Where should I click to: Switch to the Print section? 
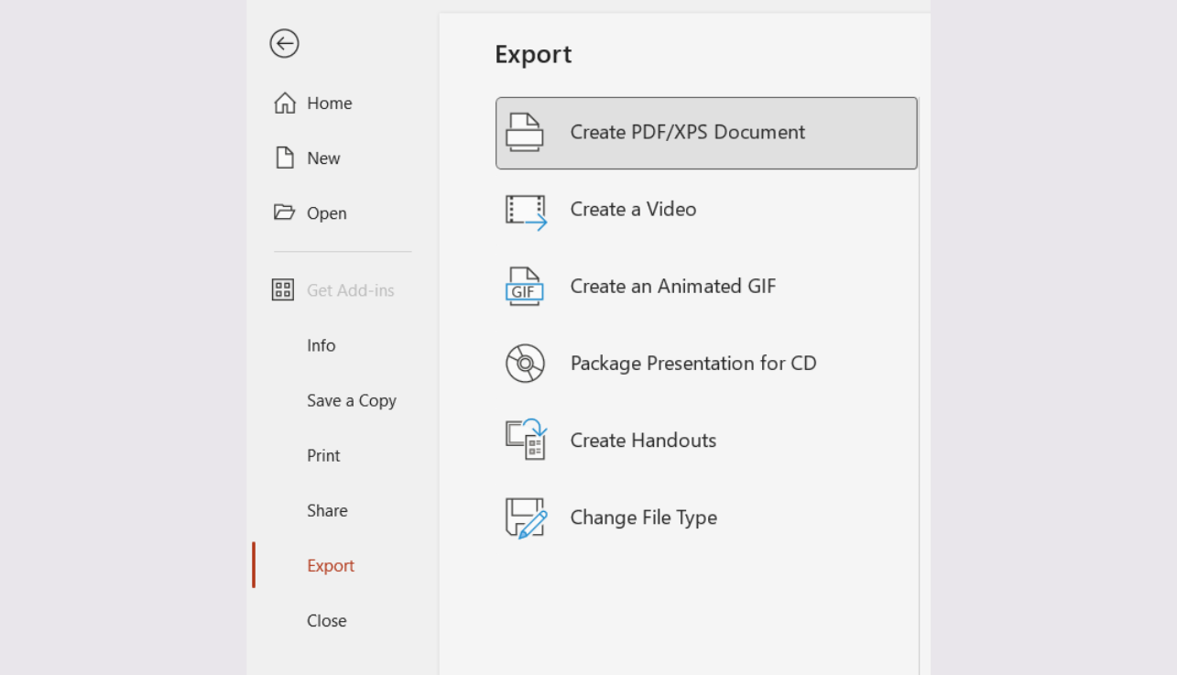(x=322, y=455)
